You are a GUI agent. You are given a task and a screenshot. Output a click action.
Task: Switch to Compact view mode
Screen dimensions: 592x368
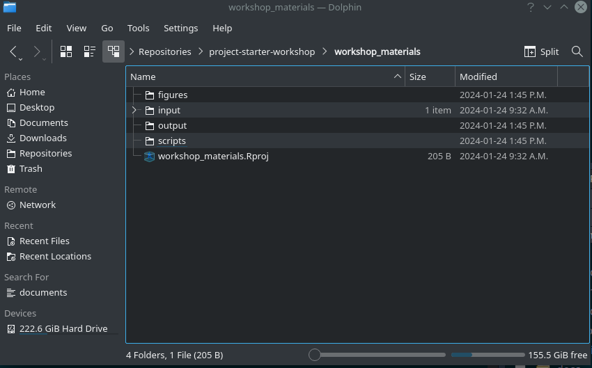pyautogui.click(x=89, y=51)
